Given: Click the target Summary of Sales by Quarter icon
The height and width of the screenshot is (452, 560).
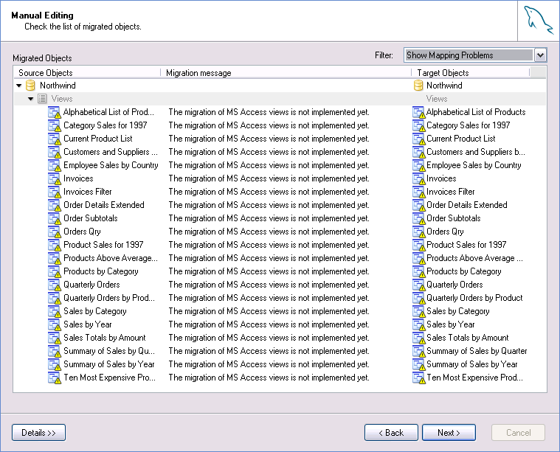Looking at the screenshot, I should coord(418,351).
